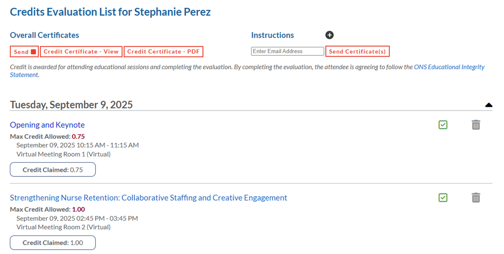Click the Tuesday, September 9, 2025 heading

[x=71, y=105]
